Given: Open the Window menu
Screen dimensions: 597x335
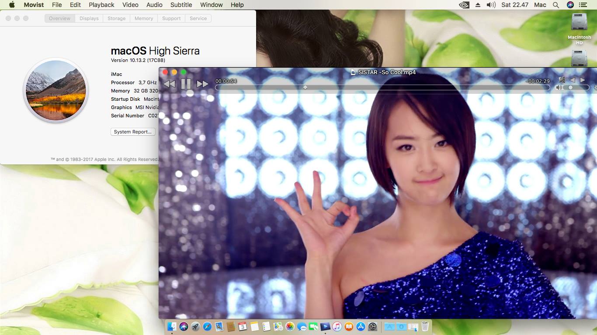Looking at the screenshot, I should pyautogui.click(x=212, y=5).
